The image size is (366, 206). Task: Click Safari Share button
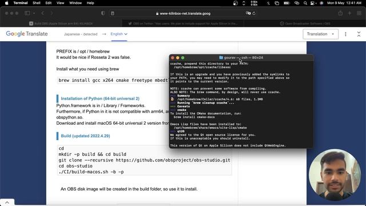(x=341, y=13)
